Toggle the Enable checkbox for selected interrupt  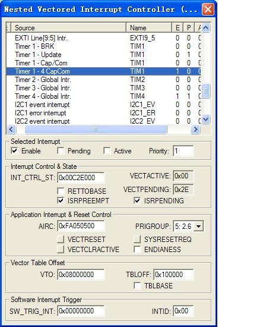click(x=14, y=150)
